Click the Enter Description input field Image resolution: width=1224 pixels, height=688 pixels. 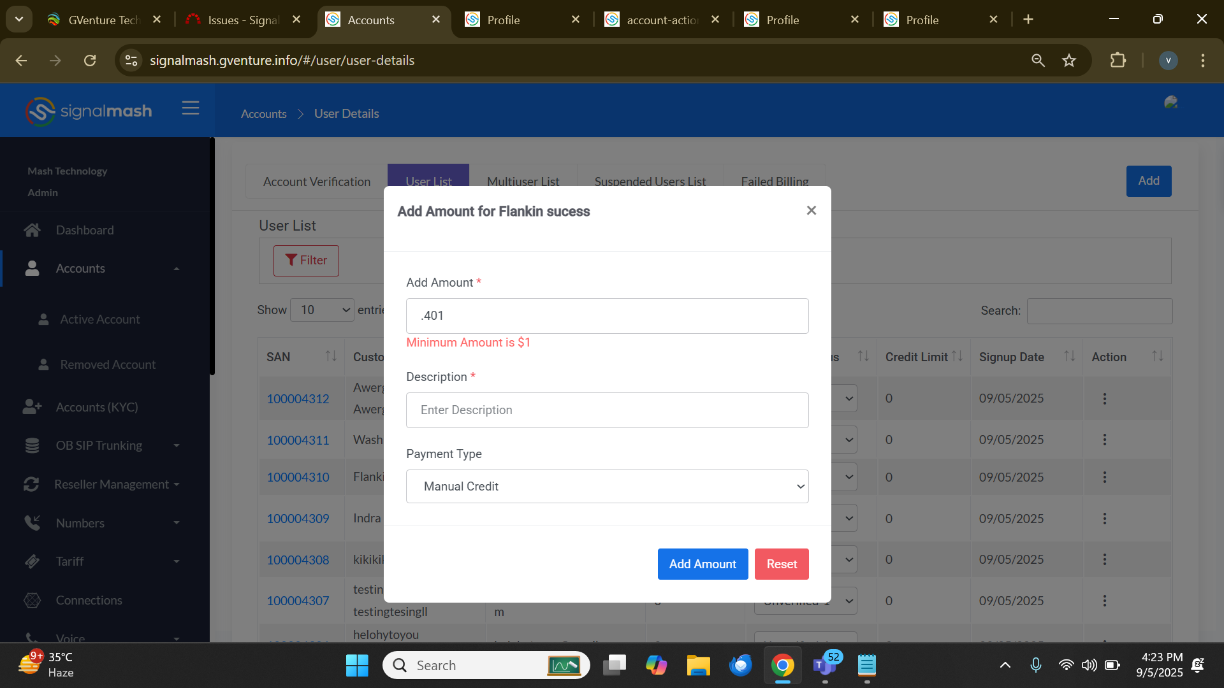(x=607, y=410)
